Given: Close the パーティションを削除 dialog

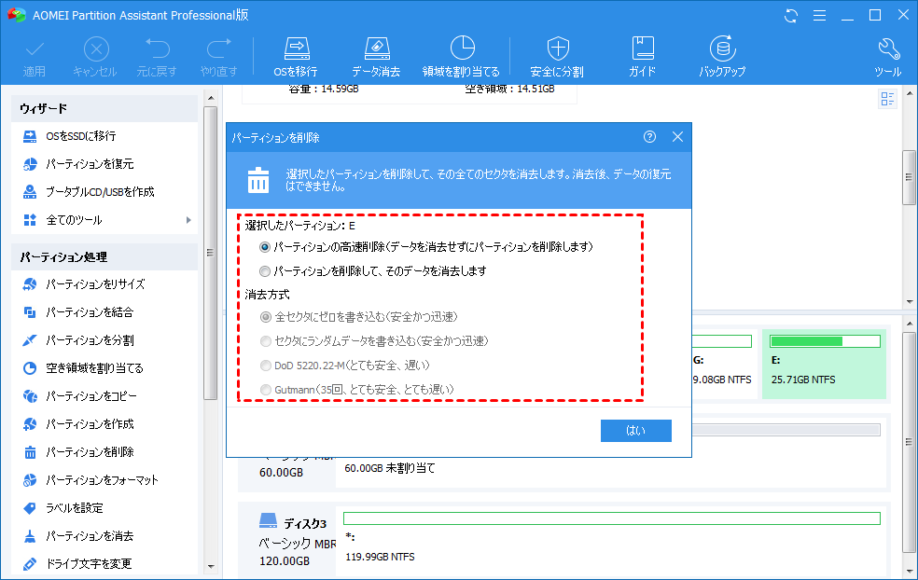Looking at the screenshot, I should [677, 137].
